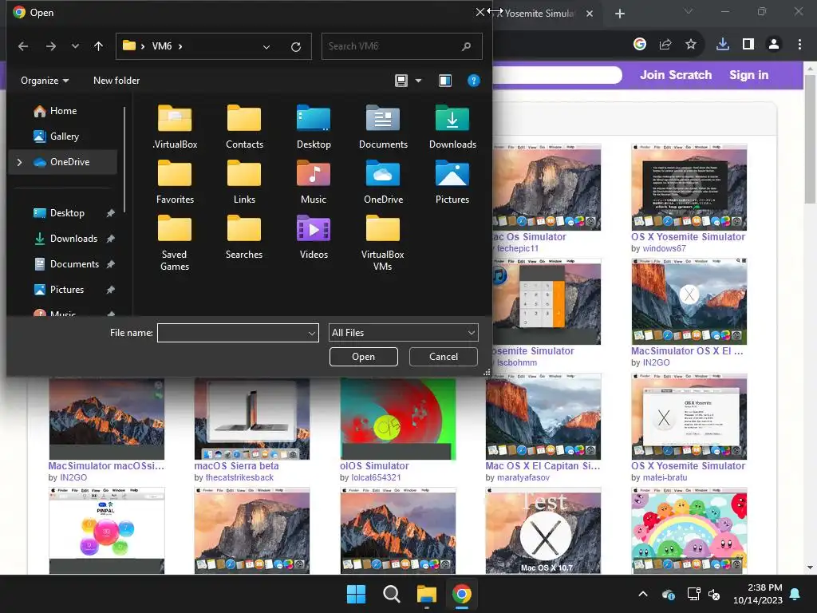Select the Saved Games folder
The image size is (817, 613).
[x=175, y=243]
